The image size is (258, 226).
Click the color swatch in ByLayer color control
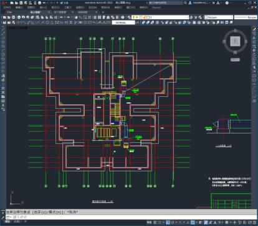[x=206, y=17]
